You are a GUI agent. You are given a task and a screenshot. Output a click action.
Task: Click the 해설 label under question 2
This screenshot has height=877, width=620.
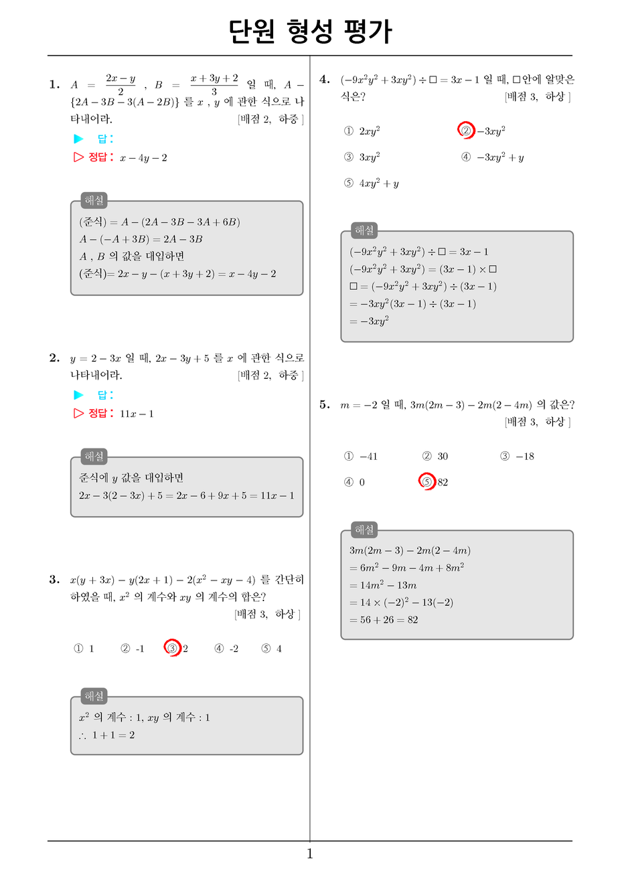(x=94, y=457)
